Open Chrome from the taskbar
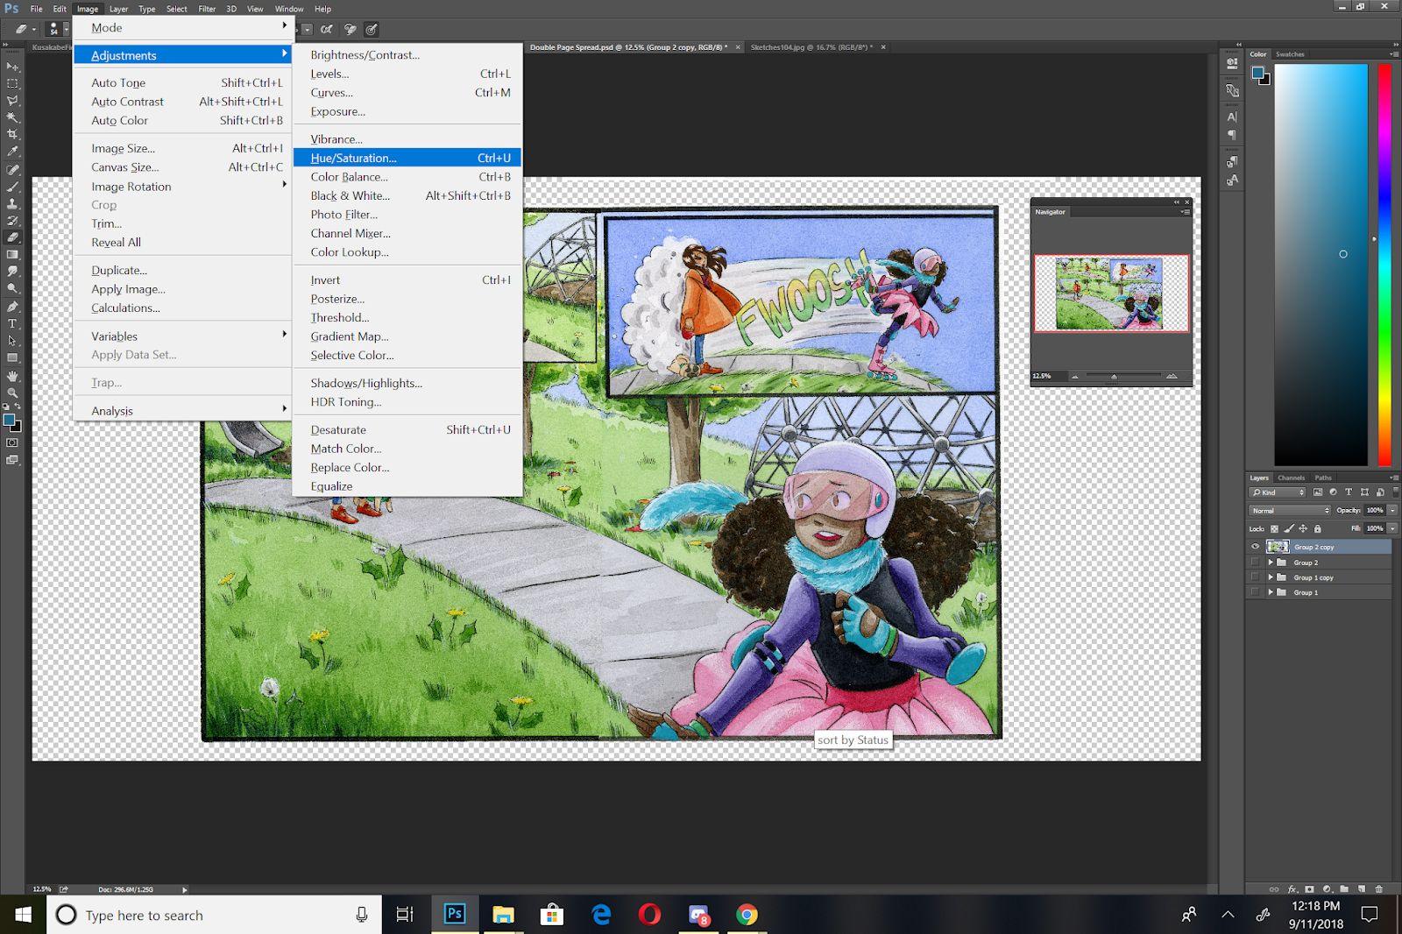The image size is (1402, 934). (747, 915)
